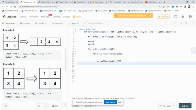Hide the screen sharing notification
196x110 pixels.
point(120,102)
